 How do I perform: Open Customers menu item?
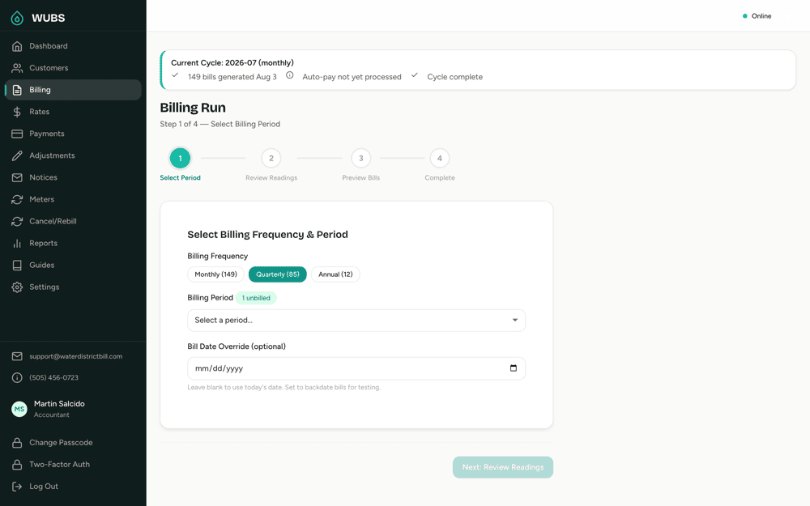click(73, 68)
